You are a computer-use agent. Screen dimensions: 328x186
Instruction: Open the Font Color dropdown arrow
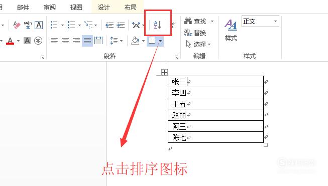coord(18,41)
